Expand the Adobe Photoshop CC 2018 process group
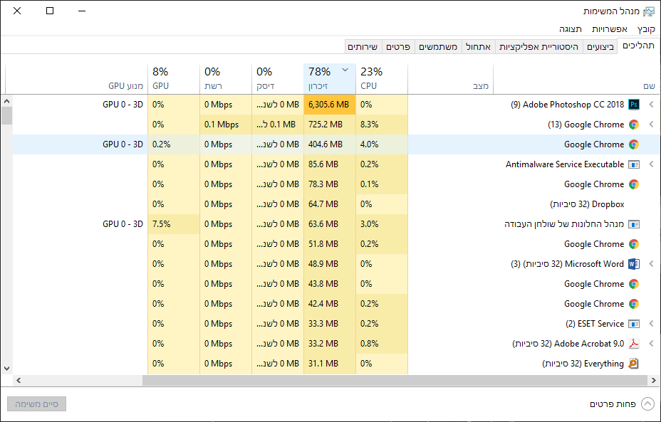661x422 pixels. click(x=651, y=105)
